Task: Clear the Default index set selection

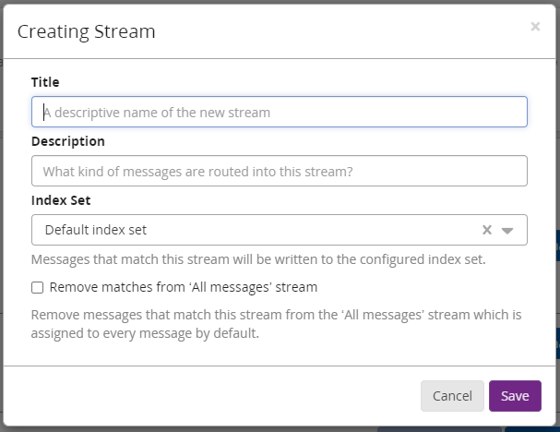Action: (x=487, y=231)
